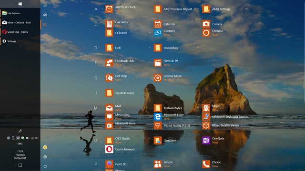
Task: Open the clock showing 17:24 Thursday
Action: 20,155
